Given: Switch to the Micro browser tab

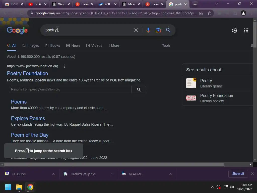Looking at the screenshot, I should click(131, 4).
